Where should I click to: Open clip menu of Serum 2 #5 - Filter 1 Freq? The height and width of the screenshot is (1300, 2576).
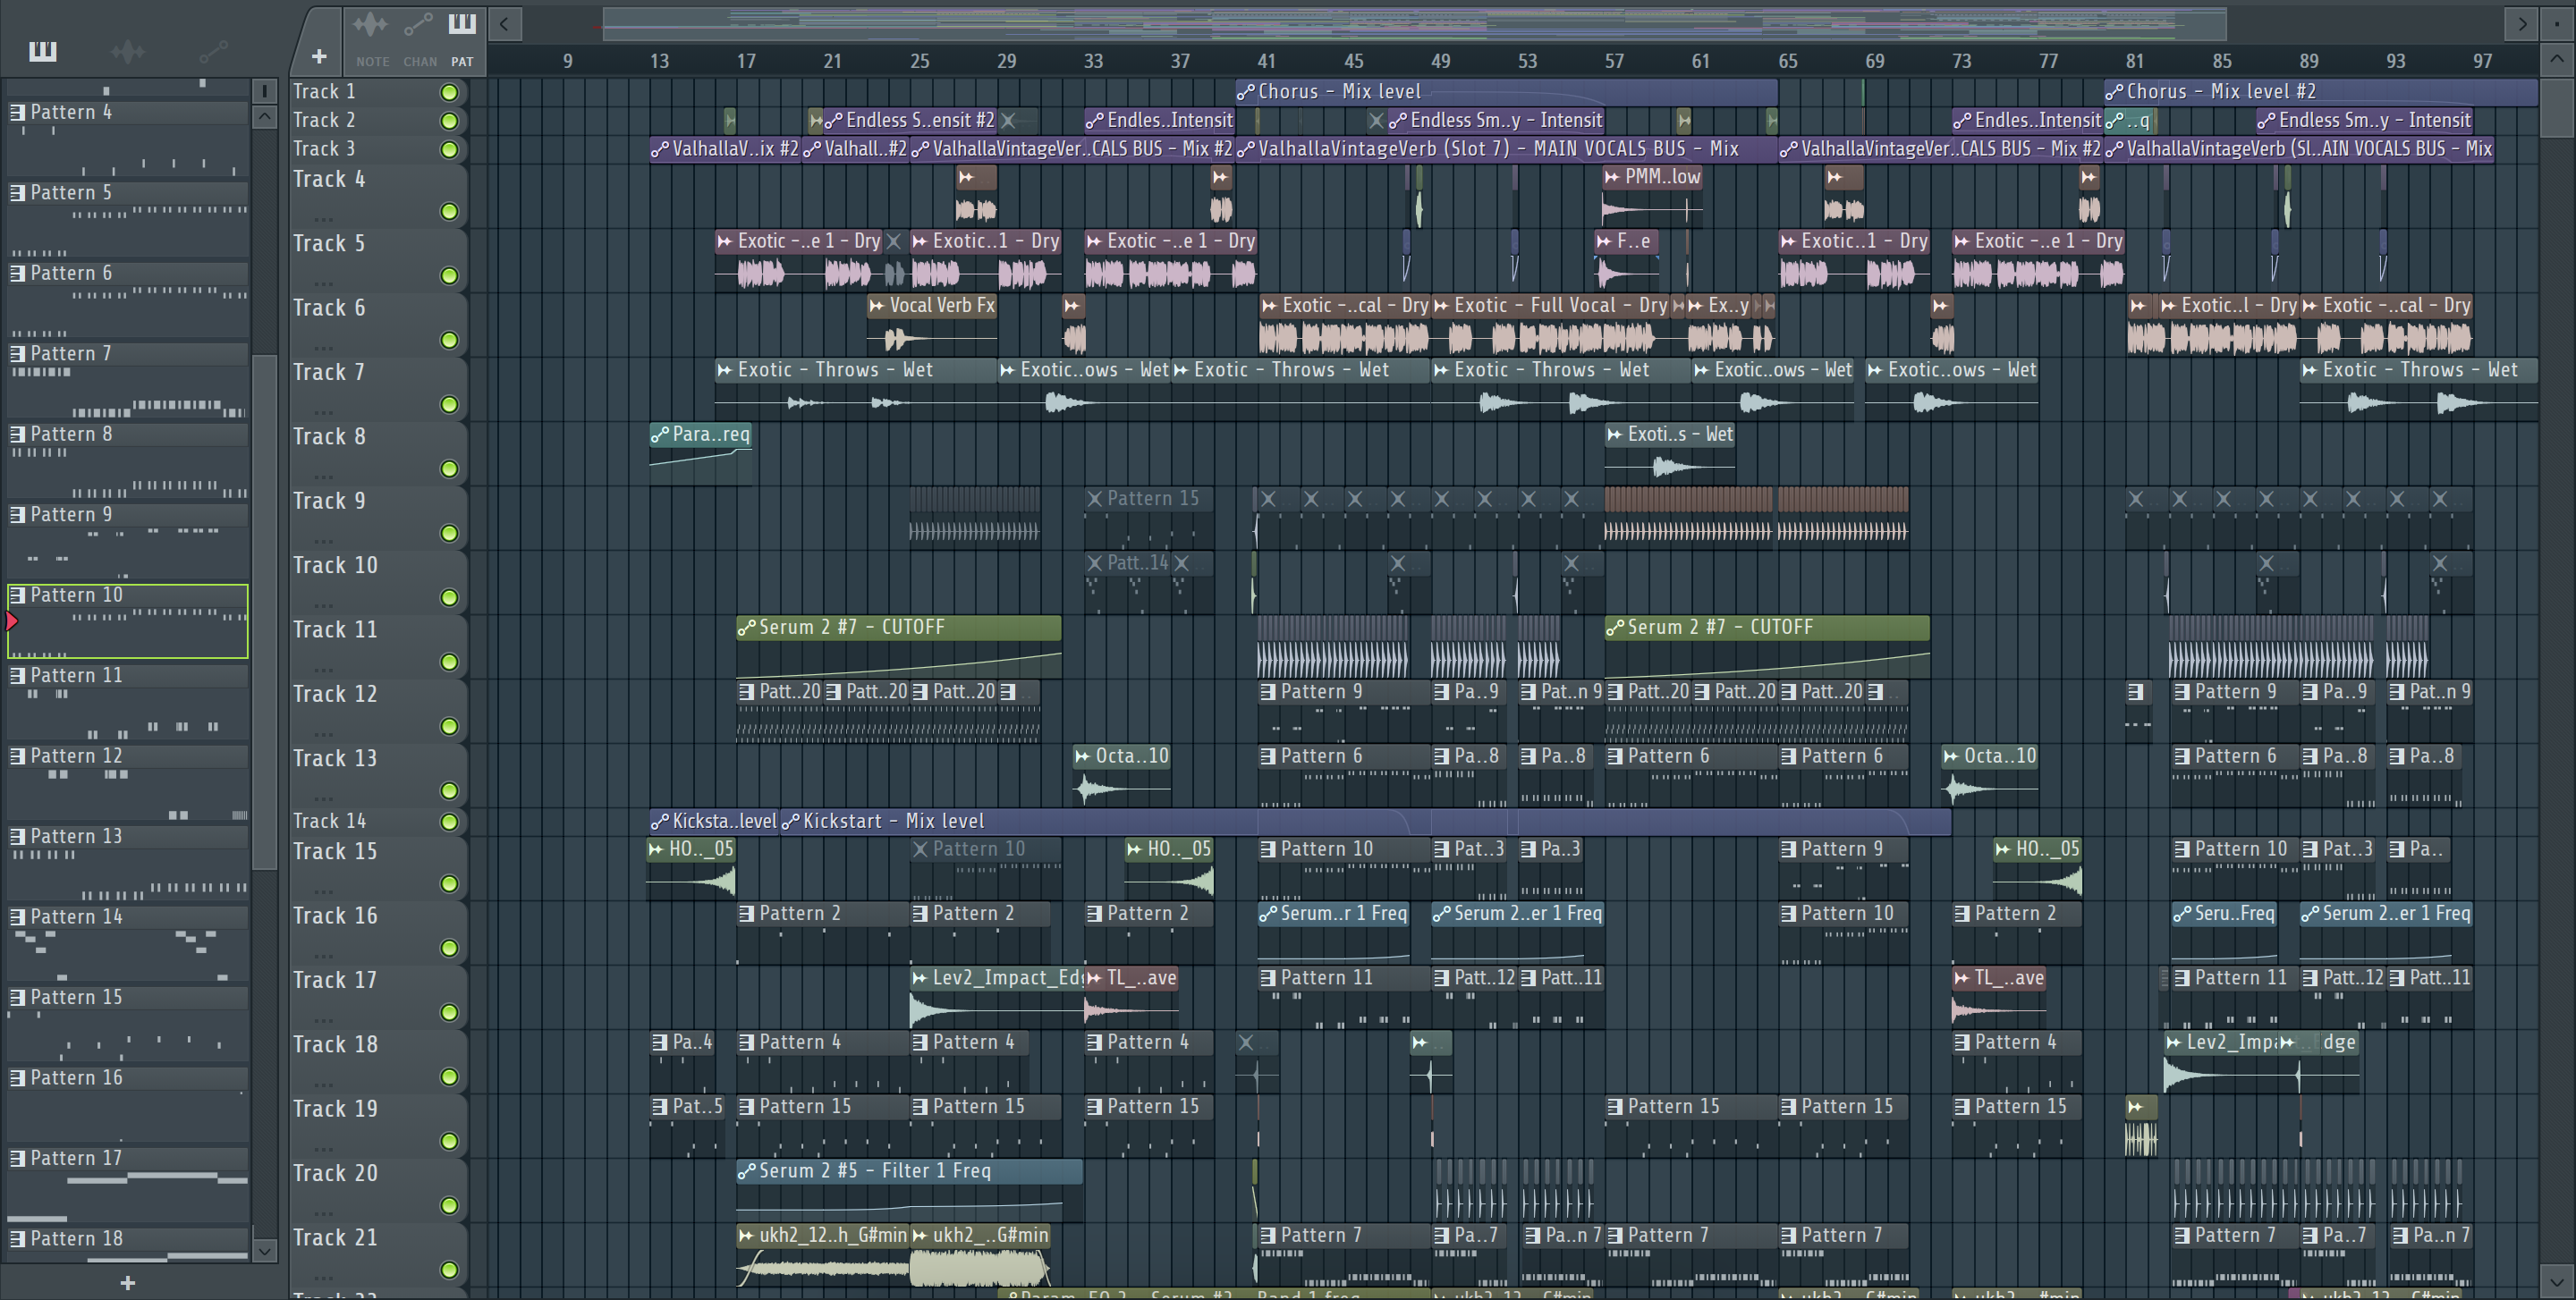pos(746,1171)
